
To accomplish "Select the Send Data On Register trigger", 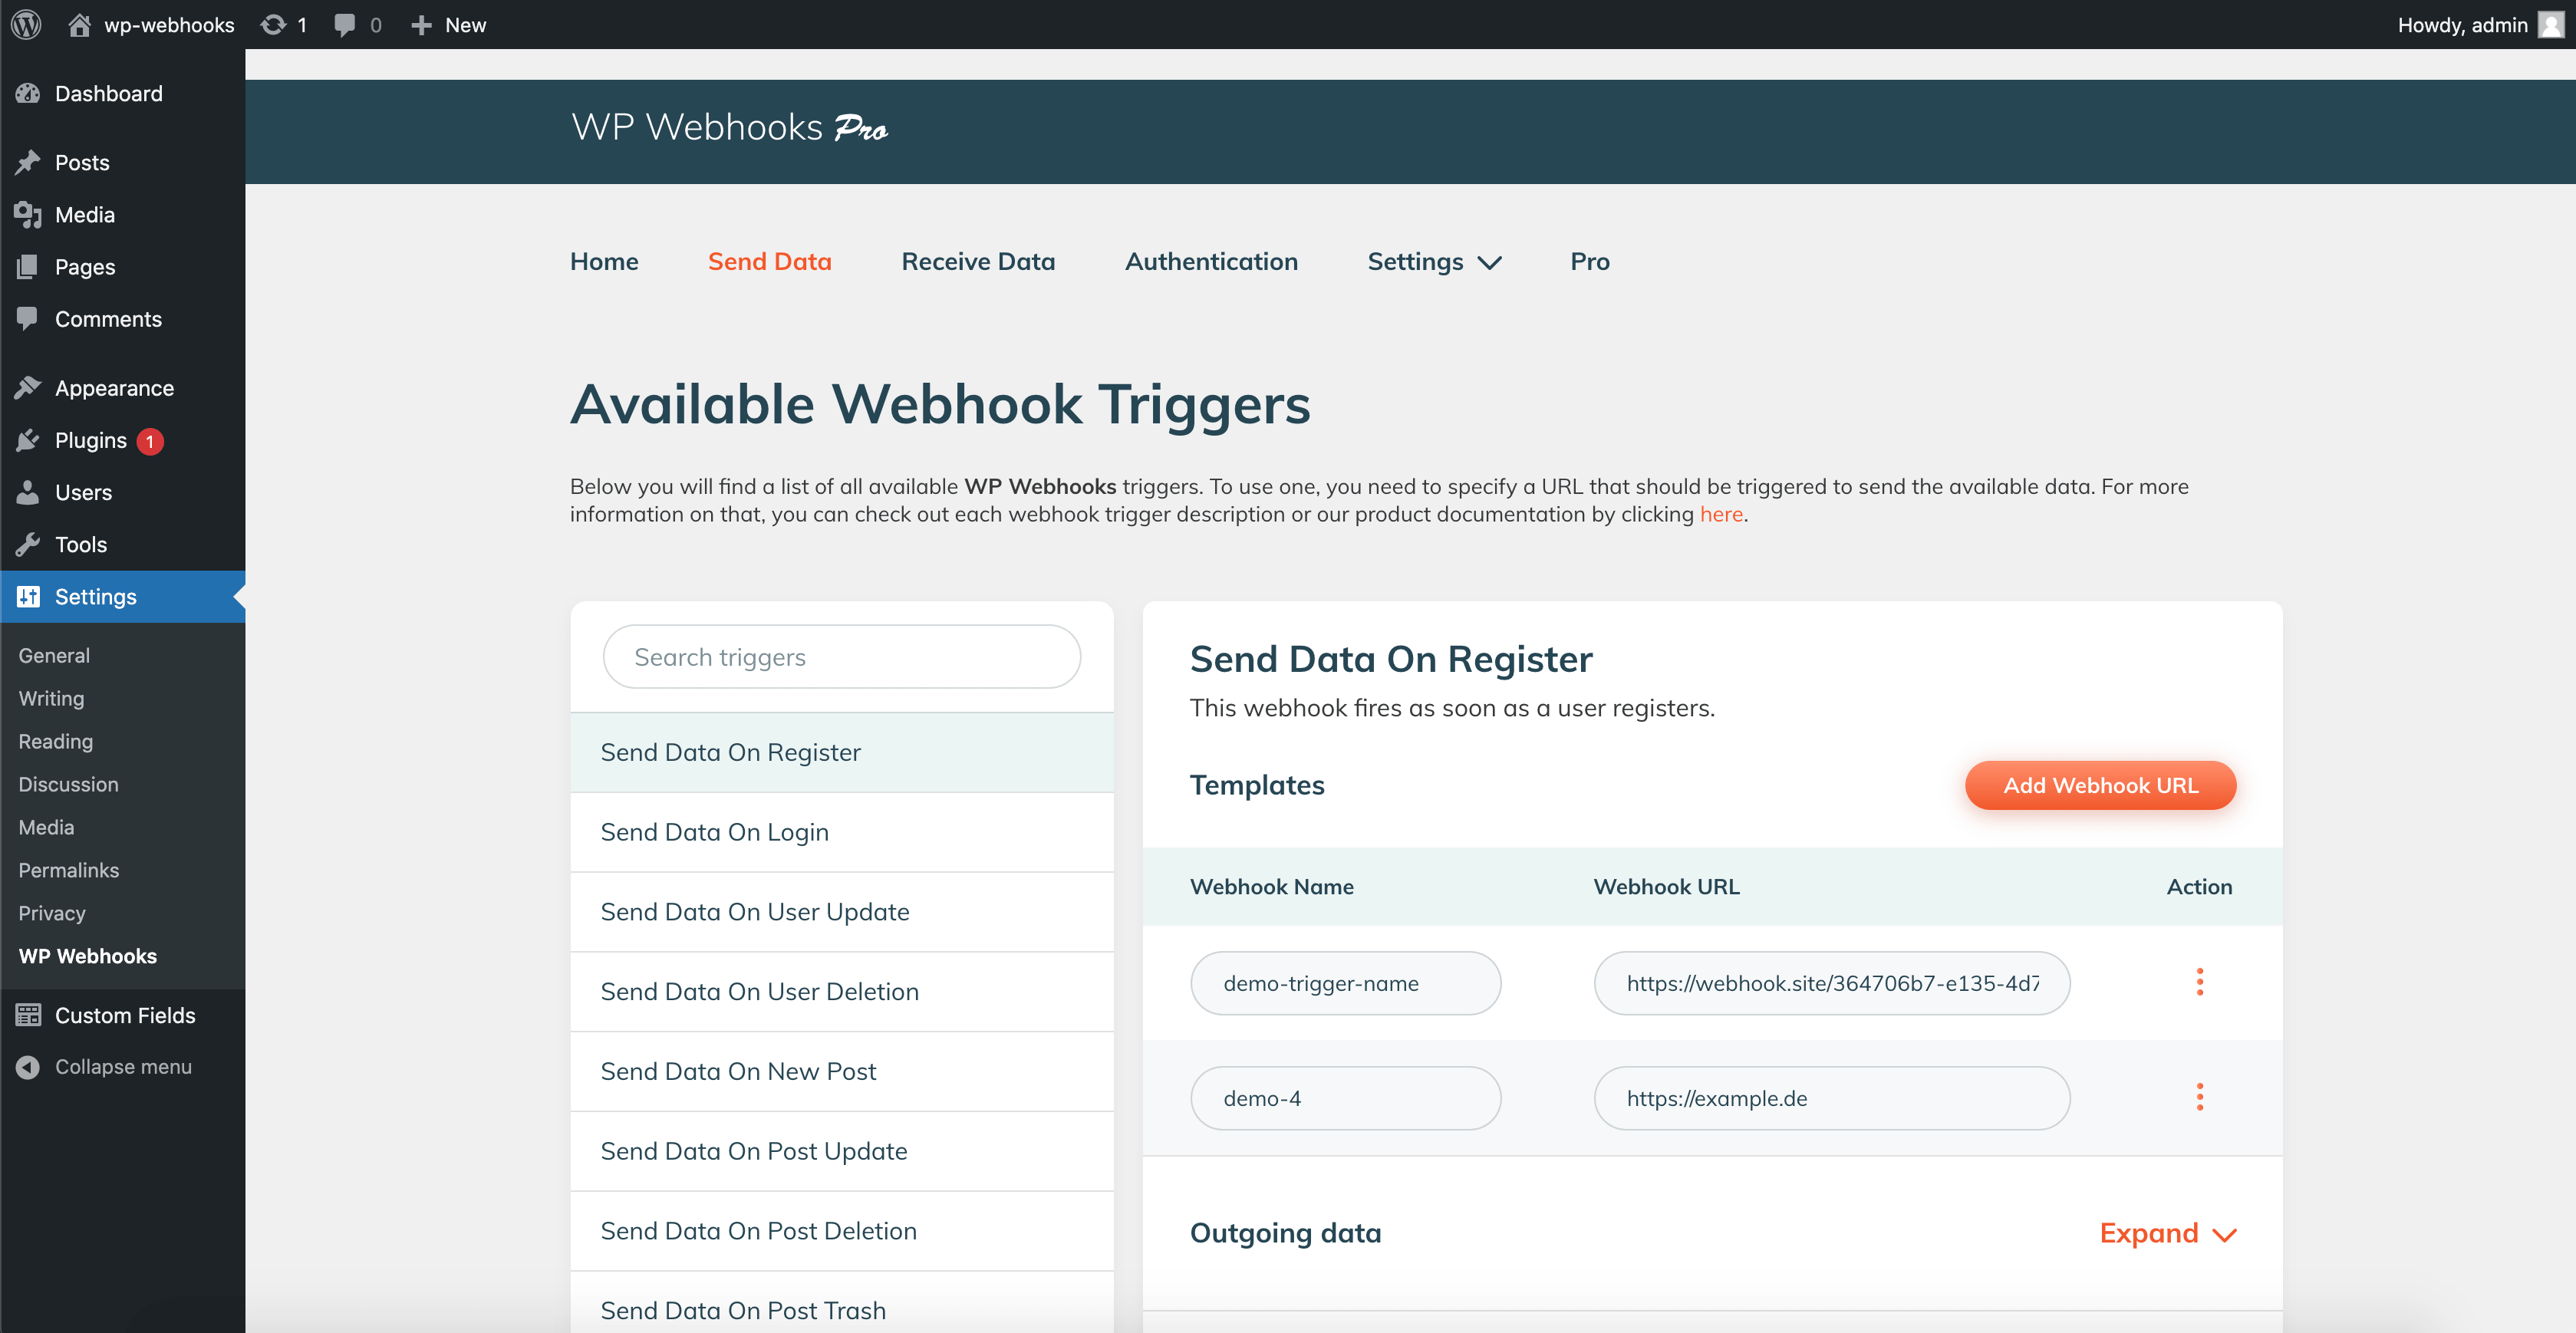I will pyautogui.click(x=841, y=752).
